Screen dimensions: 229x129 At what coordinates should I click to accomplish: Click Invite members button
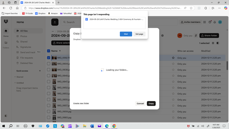pyautogui.click(x=191, y=22)
